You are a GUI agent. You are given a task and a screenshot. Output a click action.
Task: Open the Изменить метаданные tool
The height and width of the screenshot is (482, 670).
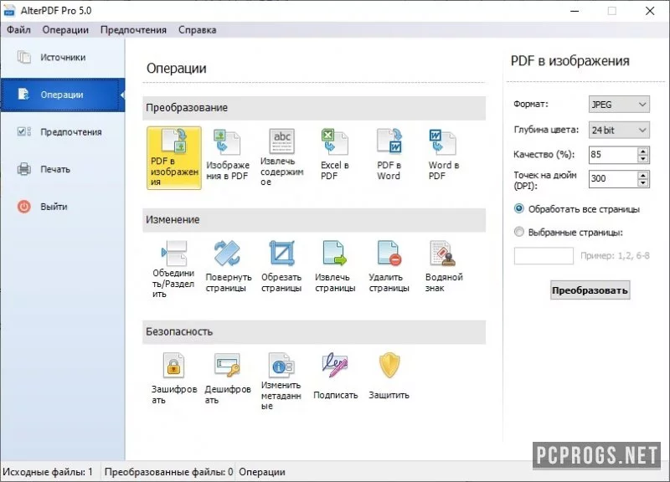tap(281, 381)
